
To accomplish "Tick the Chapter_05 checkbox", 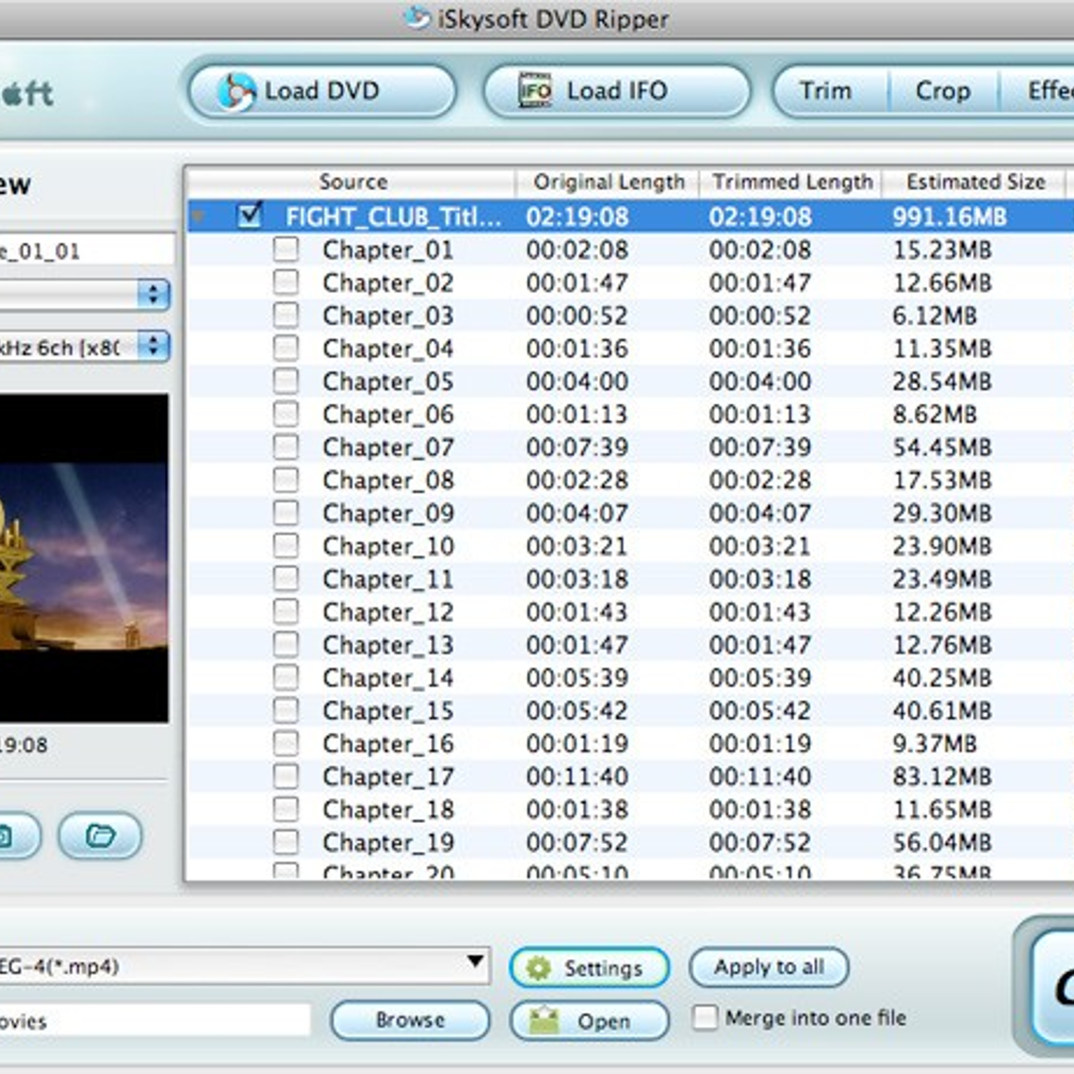I will click(x=286, y=381).
